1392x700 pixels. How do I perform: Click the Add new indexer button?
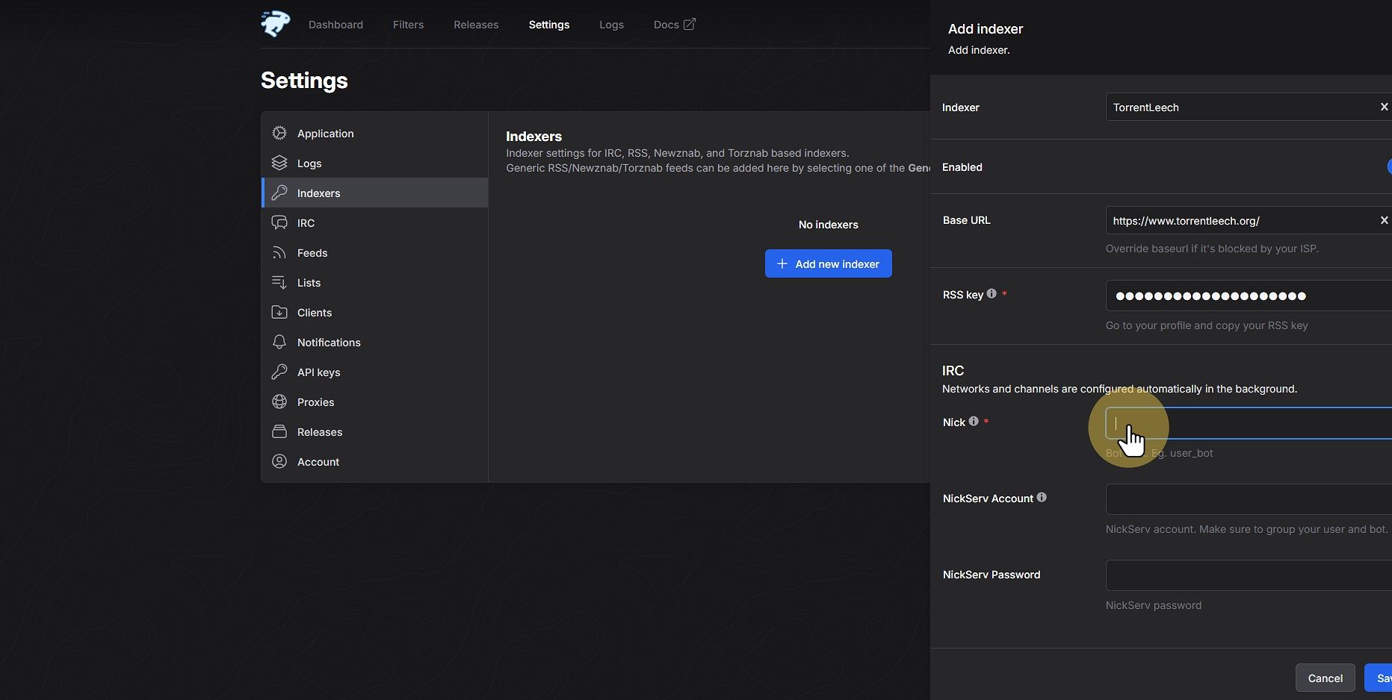pos(828,263)
